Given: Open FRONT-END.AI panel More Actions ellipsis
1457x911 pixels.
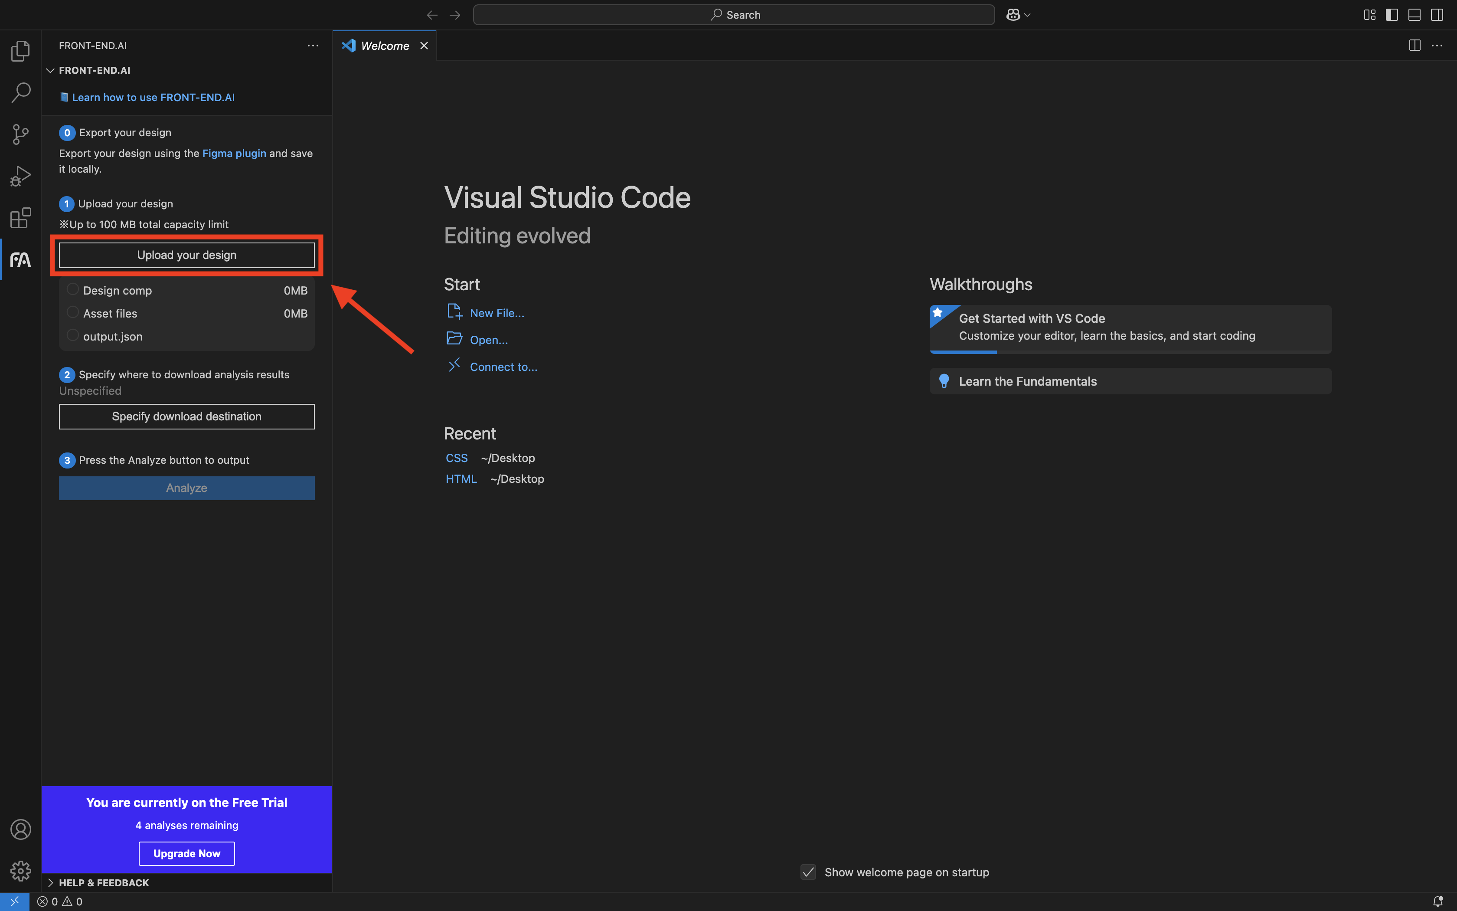Looking at the screenshot, I should tap(313, 46).
